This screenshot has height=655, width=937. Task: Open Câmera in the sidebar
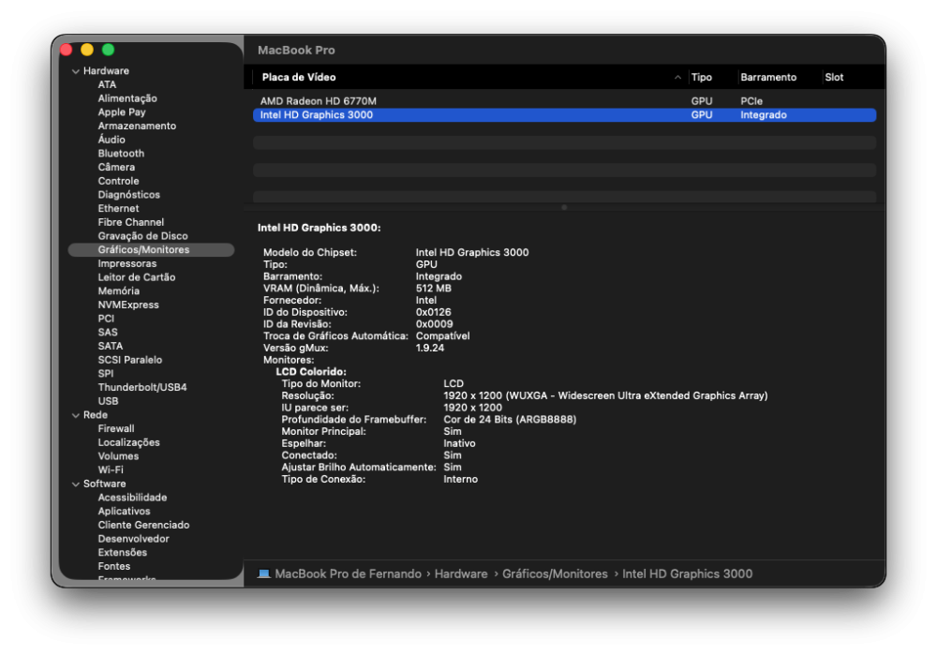coord(116,168)
